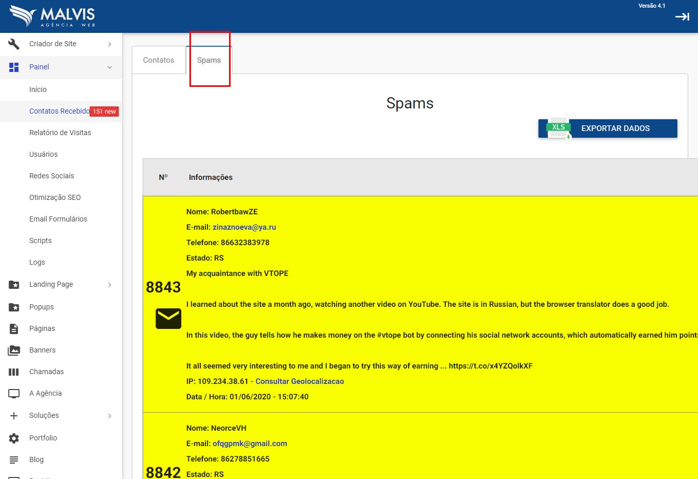Click the Banners image icon

click(x=14, y=351)
